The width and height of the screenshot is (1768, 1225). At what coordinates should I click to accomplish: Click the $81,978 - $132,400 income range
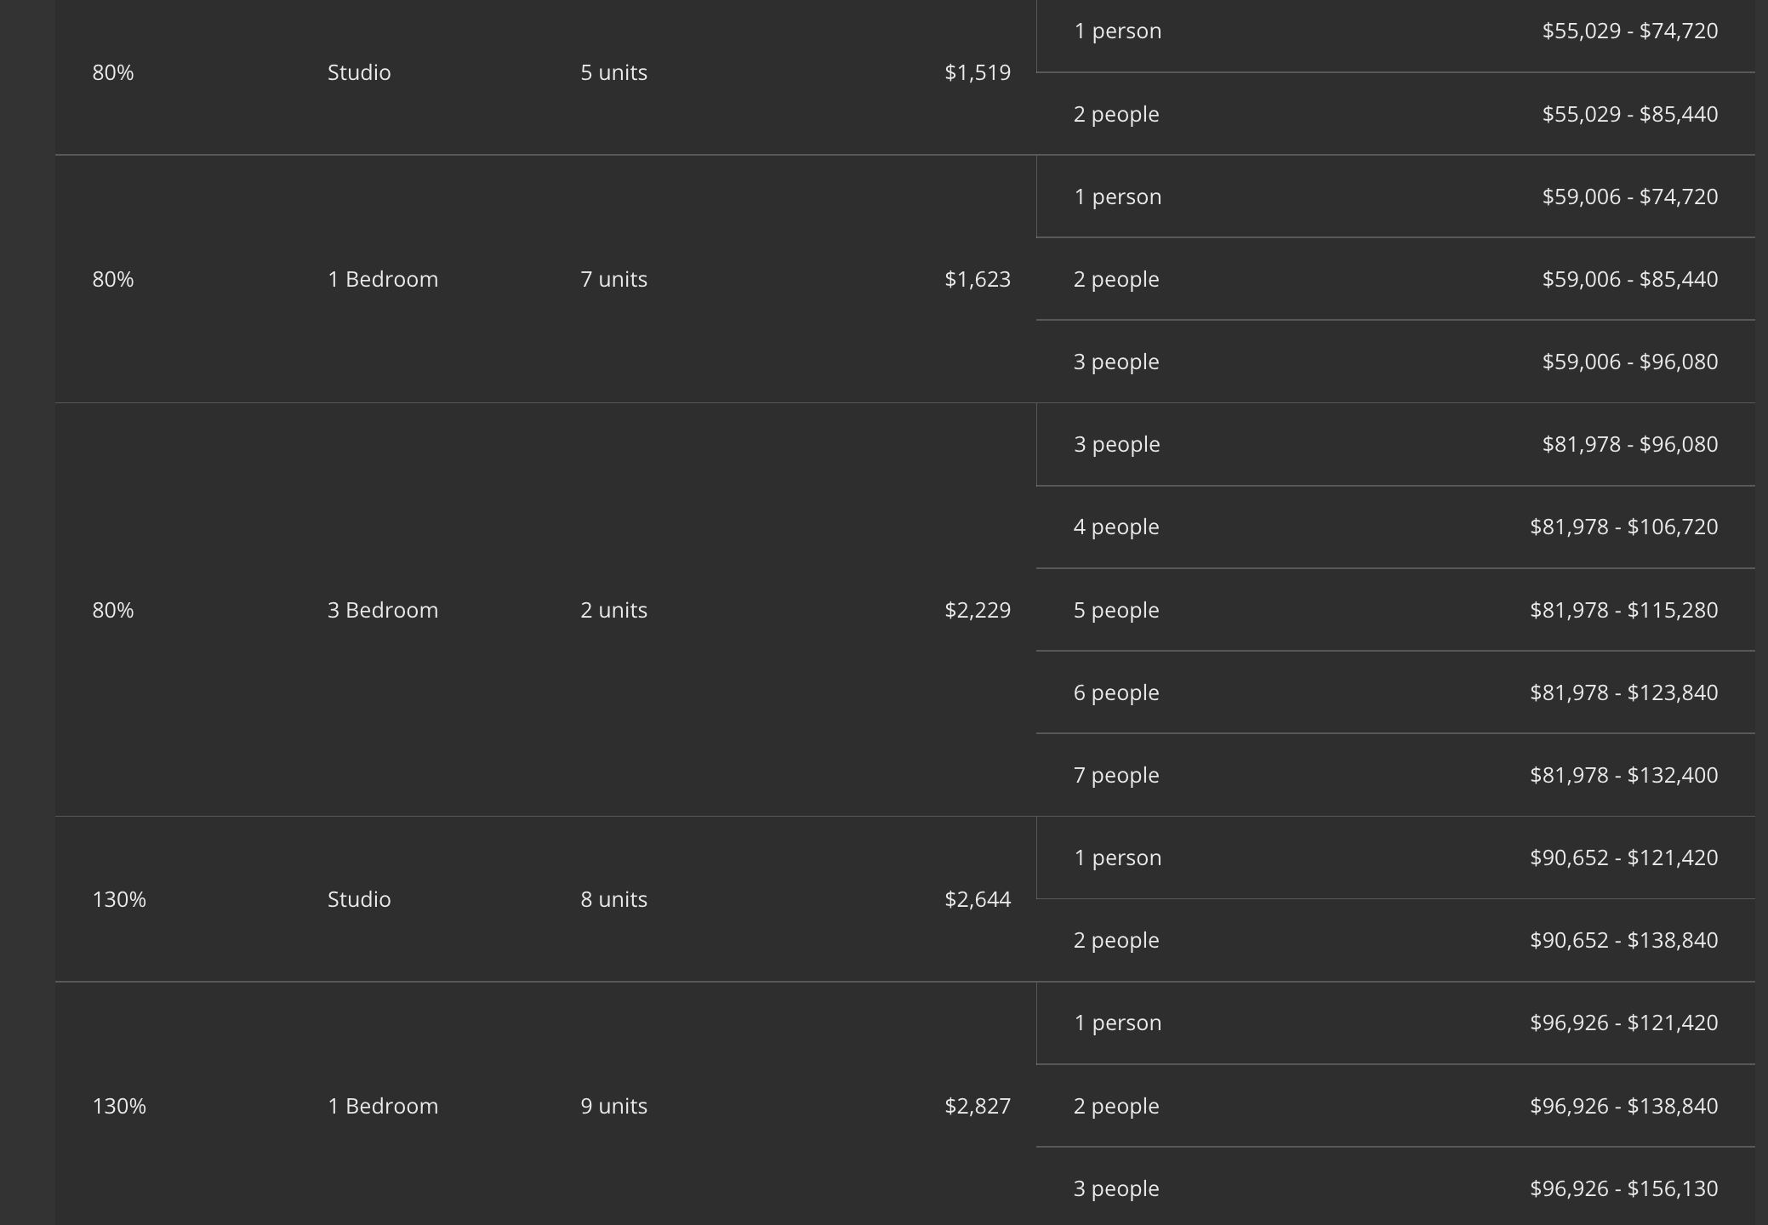pyautogui.click(x=1623, y=775)
